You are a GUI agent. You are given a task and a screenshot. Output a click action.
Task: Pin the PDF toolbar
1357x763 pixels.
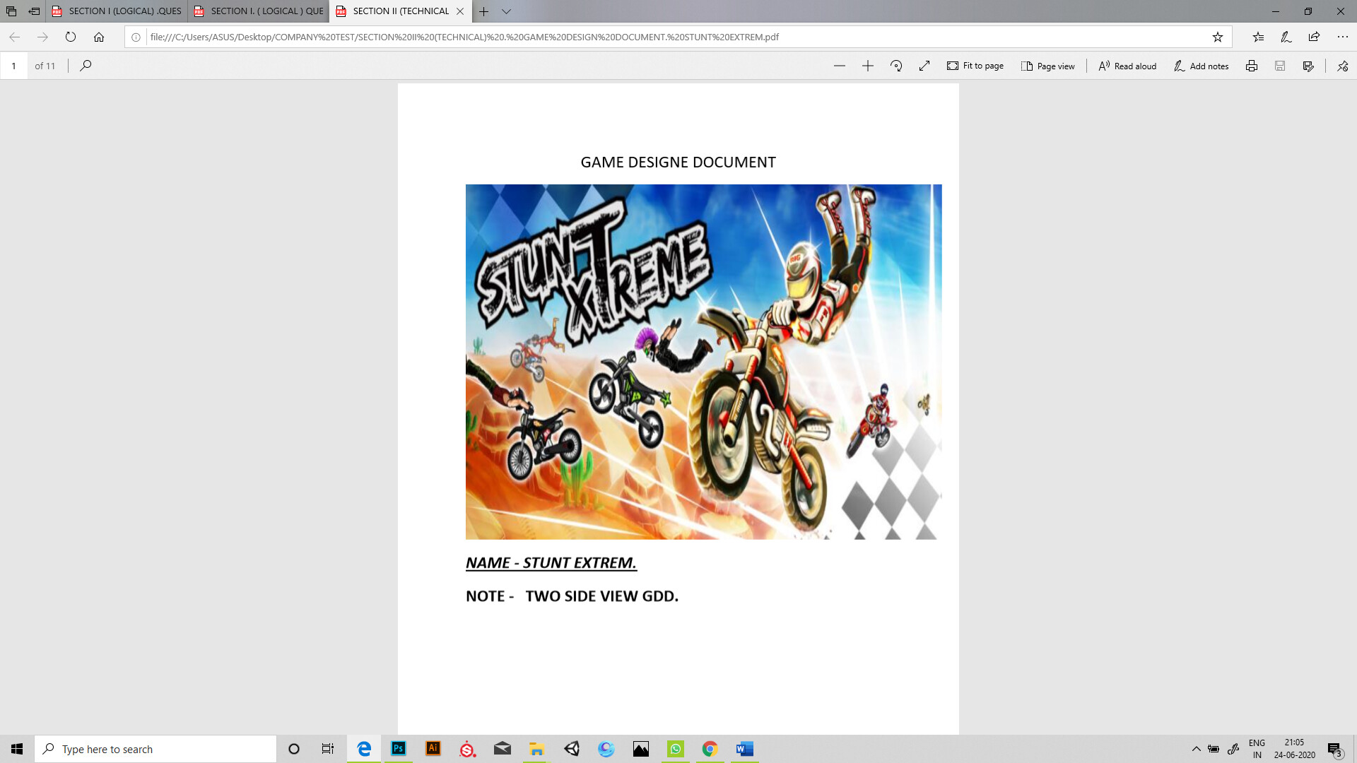click(1342, 66)
